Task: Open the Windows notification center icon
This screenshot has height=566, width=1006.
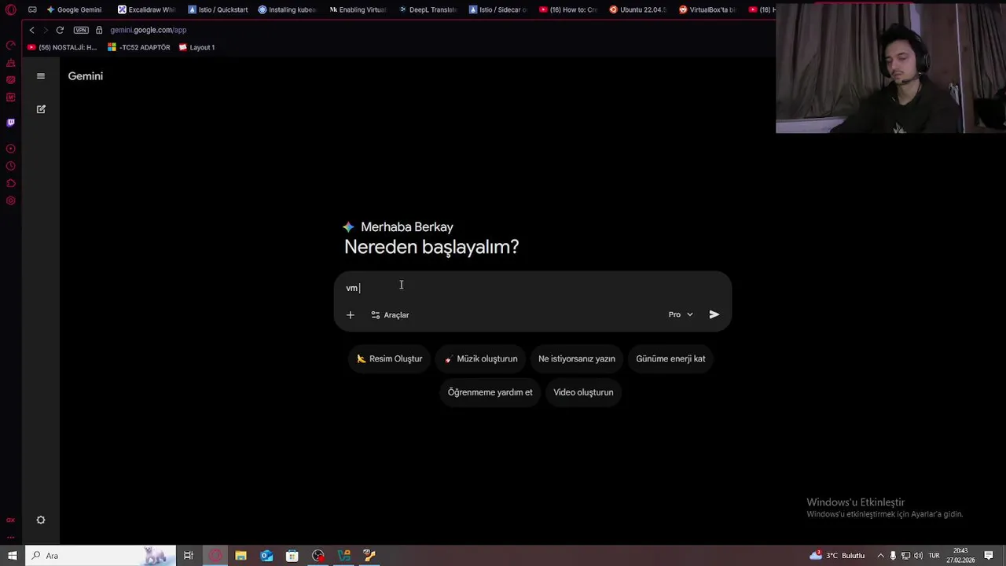Action: (989, 556)
